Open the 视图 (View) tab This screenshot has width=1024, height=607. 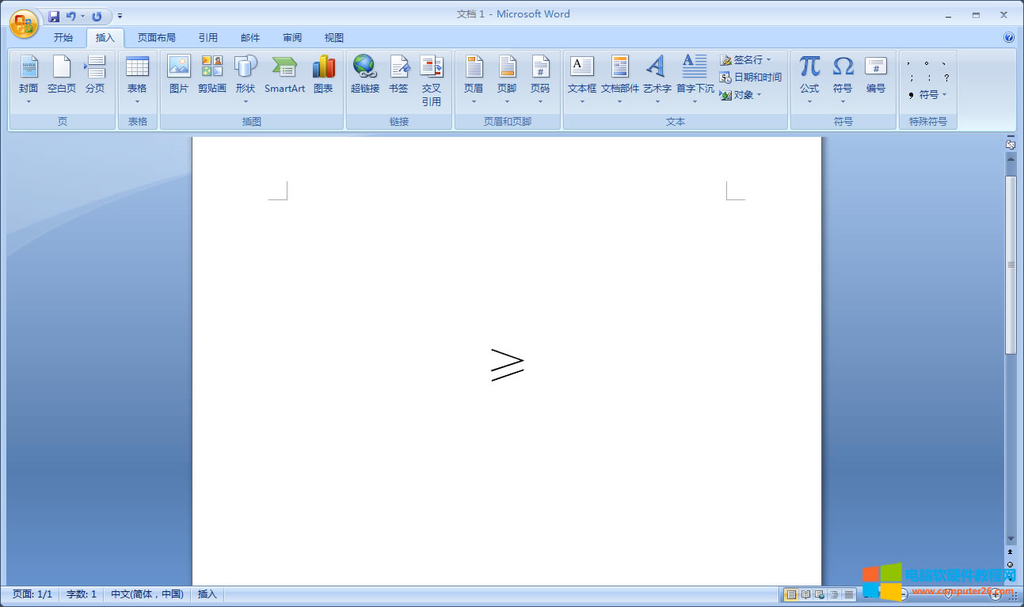(x=334, y=37)
